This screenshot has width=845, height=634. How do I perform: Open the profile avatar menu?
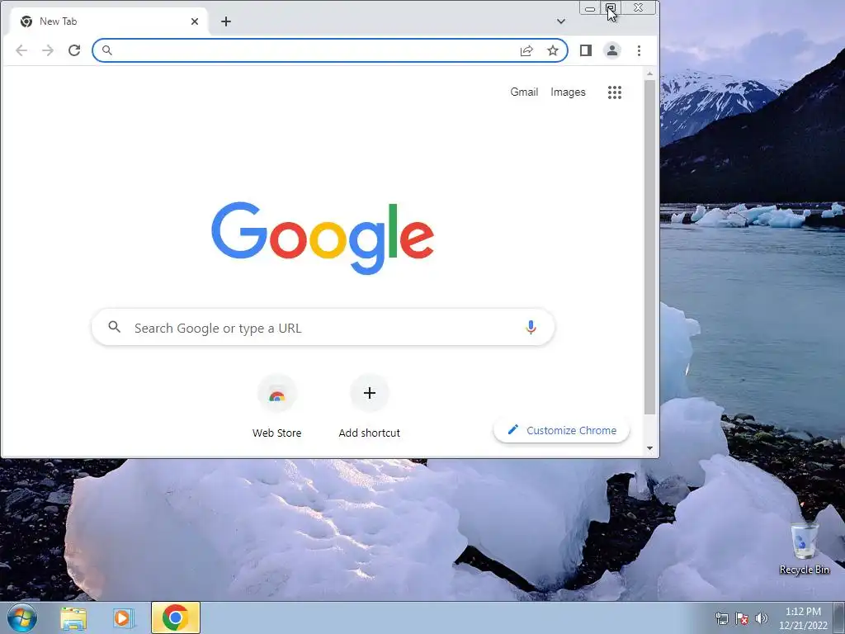(612, 50)
